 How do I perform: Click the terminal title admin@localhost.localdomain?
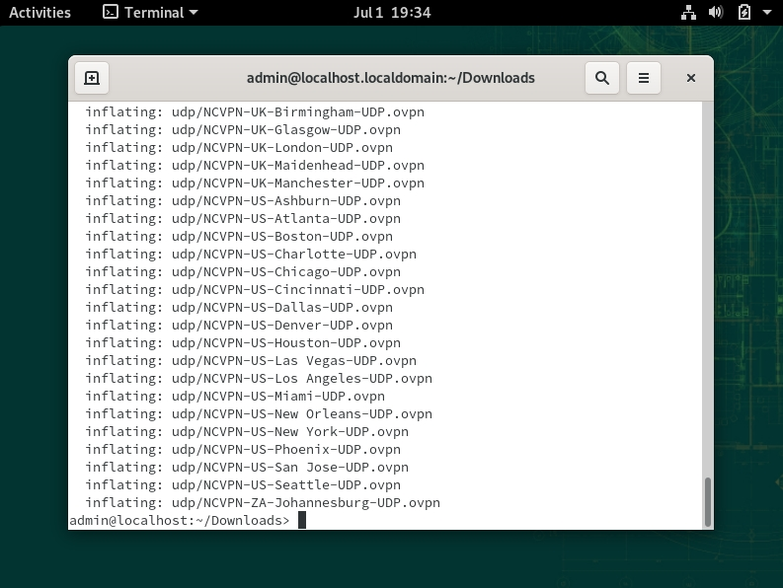tap(390, 78)
